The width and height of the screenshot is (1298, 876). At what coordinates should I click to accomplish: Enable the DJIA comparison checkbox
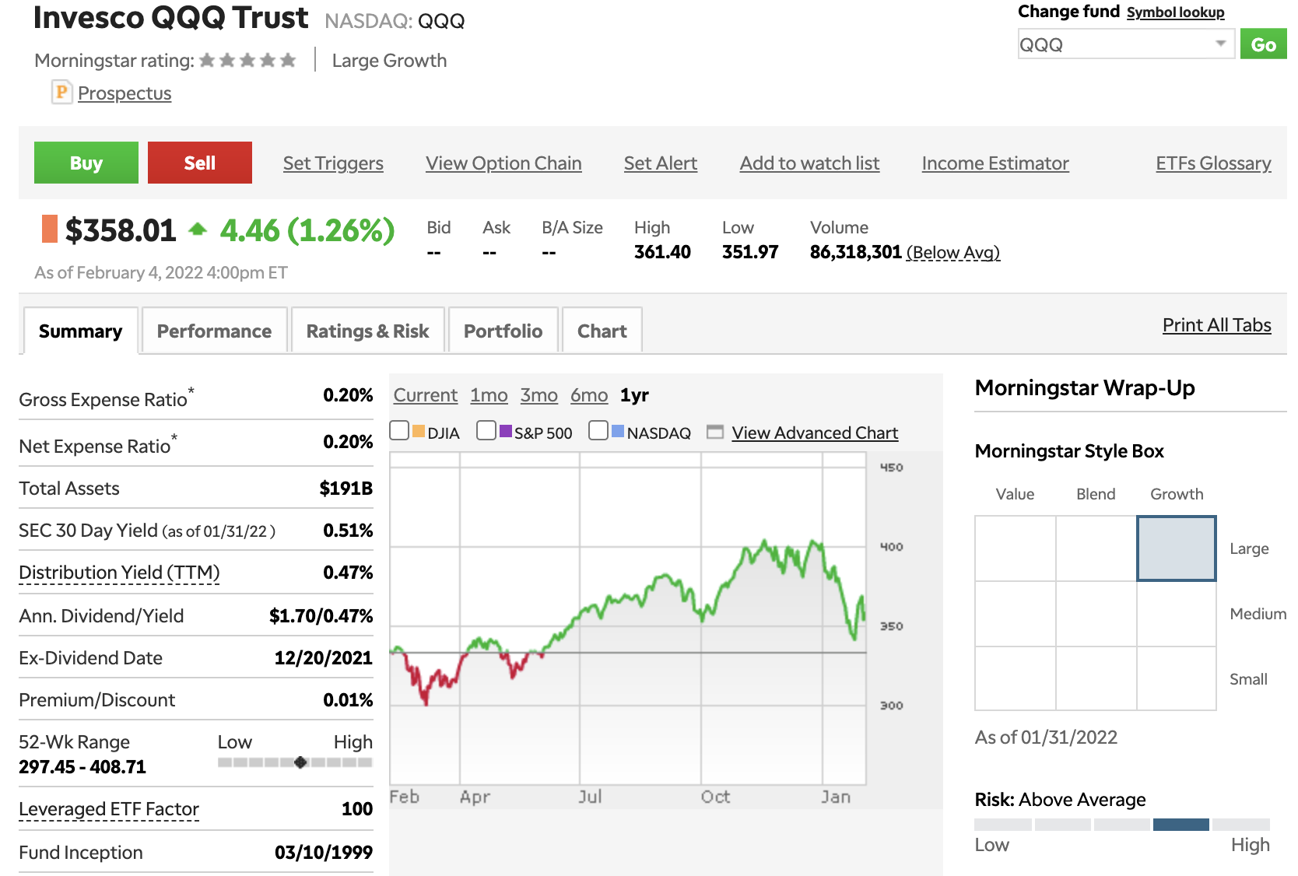click(399, 430)
